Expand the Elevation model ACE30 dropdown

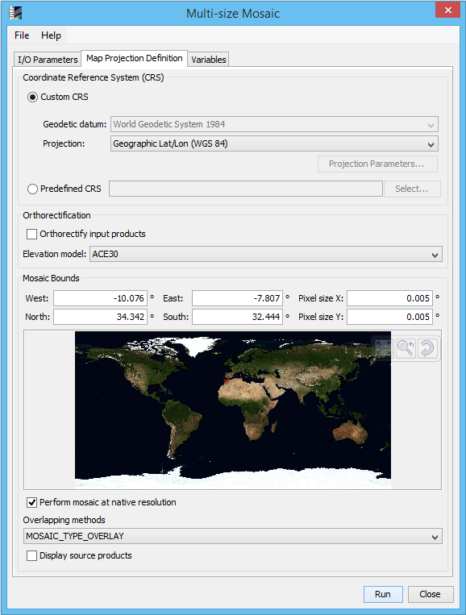coord(265,254)
